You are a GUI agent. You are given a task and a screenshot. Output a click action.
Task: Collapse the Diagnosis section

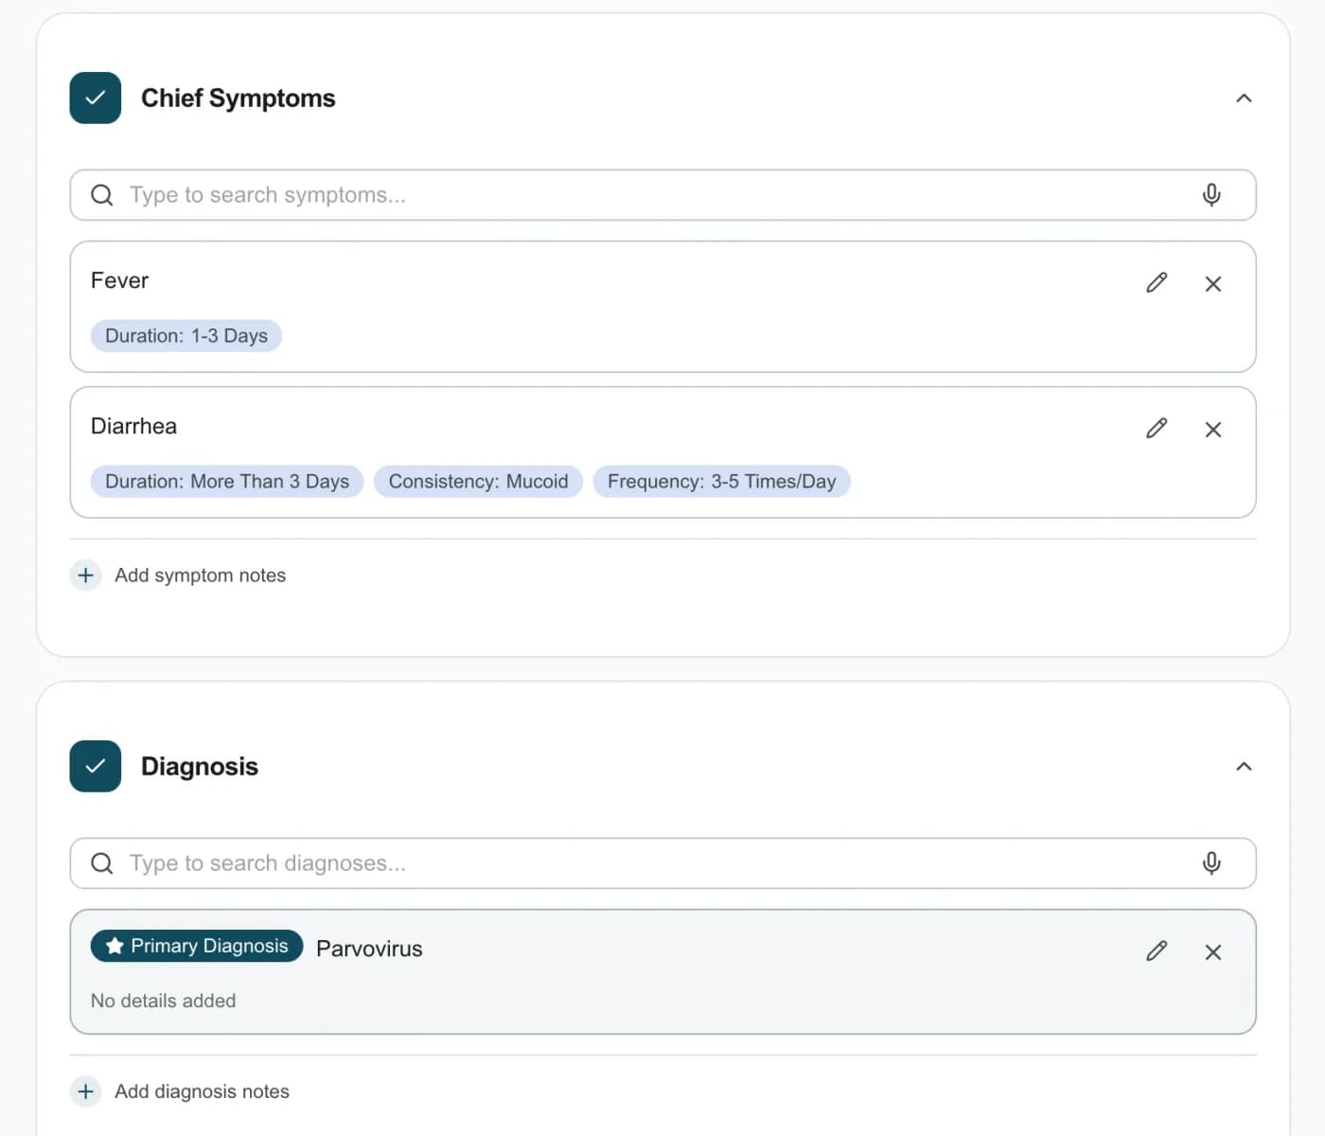pos(1244,767)
